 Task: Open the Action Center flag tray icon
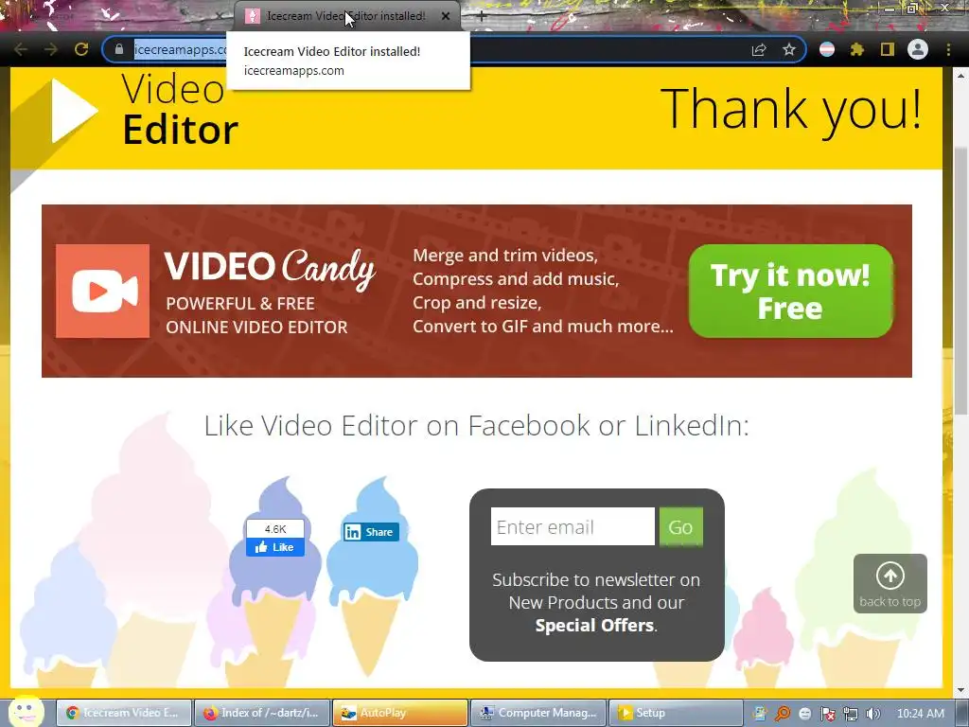pyautogui.click(x=827, y=714)
